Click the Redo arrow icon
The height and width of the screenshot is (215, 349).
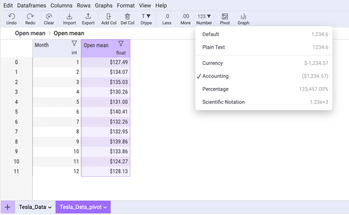(x=30, y=16)
